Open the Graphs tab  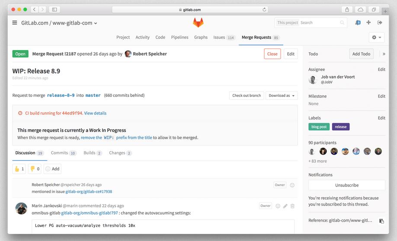(x=201, y=37)
